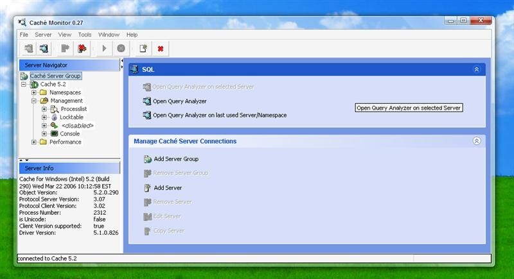Viewport: 514px width, 279px height.
Task: Click the green server icon beside Cache 5.2
Action: coord(34,85)
